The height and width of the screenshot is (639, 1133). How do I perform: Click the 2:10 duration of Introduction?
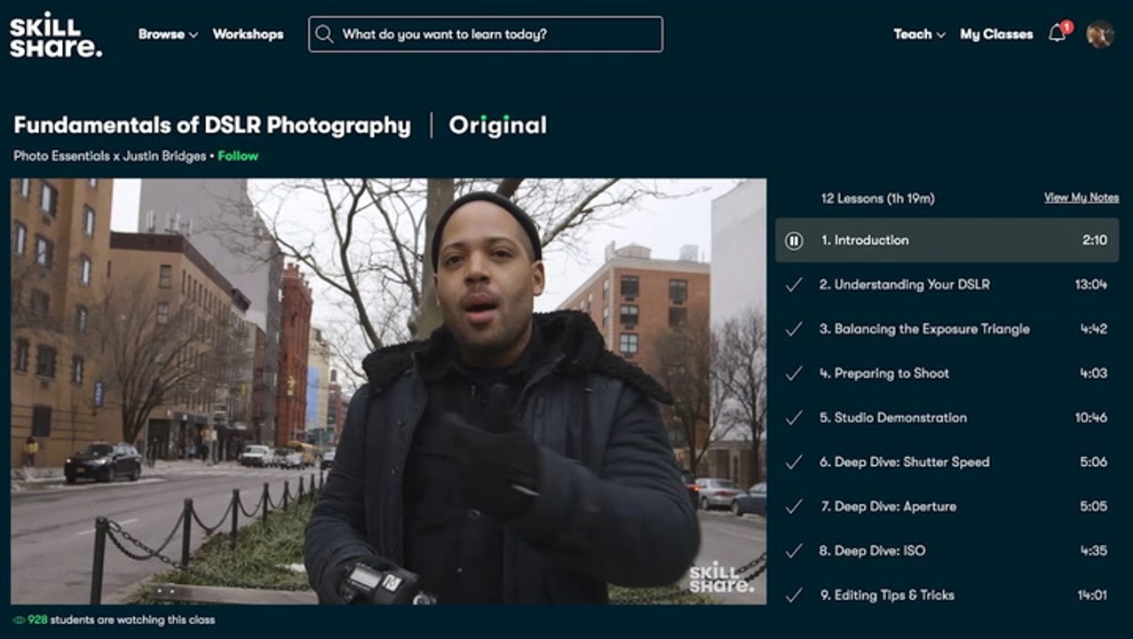1095,241
